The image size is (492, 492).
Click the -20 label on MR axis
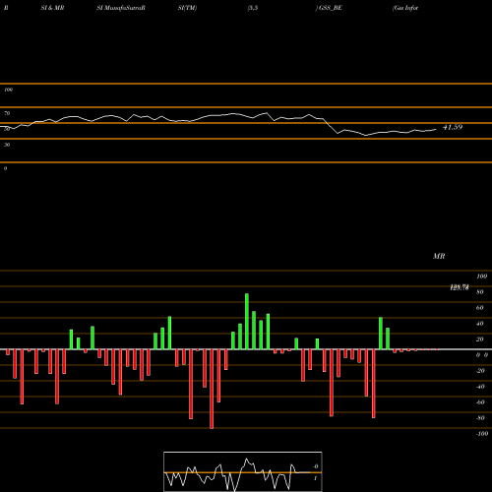click(480, 371)
